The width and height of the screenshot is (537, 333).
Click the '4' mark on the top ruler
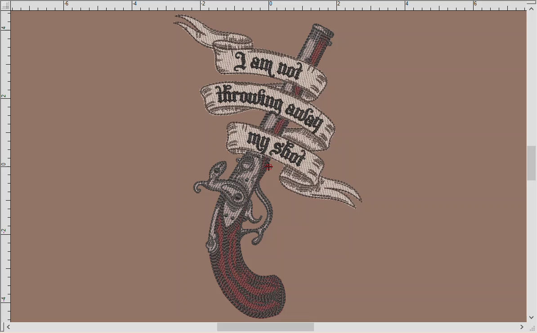(x=407, y=4)
